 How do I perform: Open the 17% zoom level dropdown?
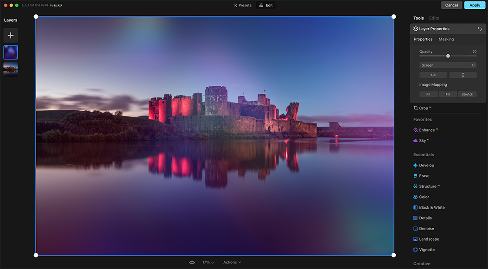click(x=208, y=263)
